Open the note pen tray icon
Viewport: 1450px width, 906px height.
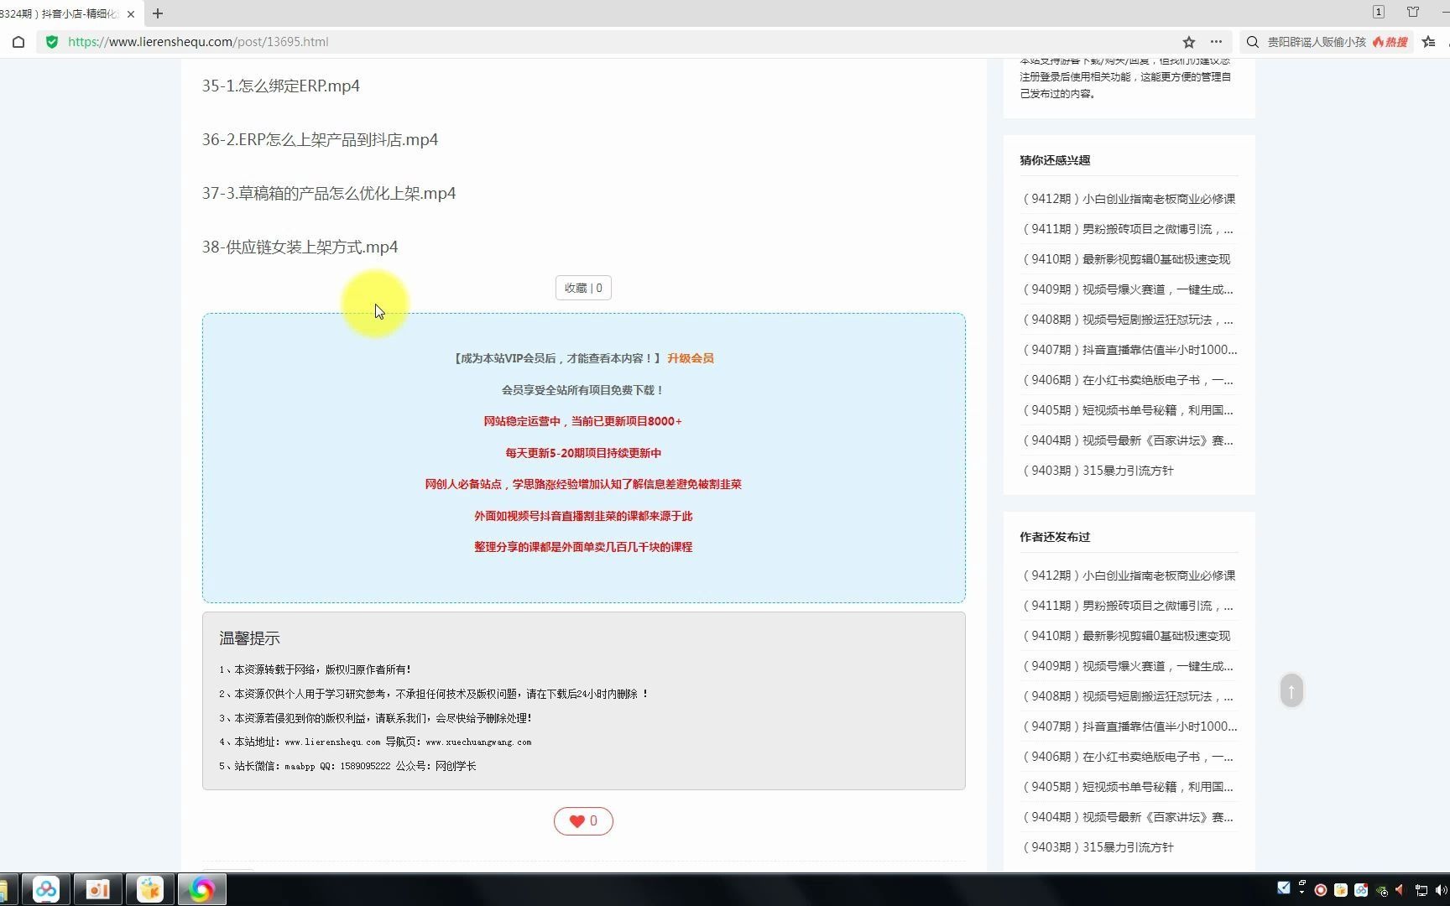pyautogui.click(x=1284, y=888)
